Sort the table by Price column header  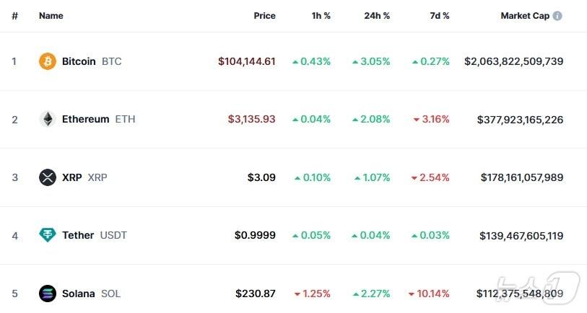[264, 16]
